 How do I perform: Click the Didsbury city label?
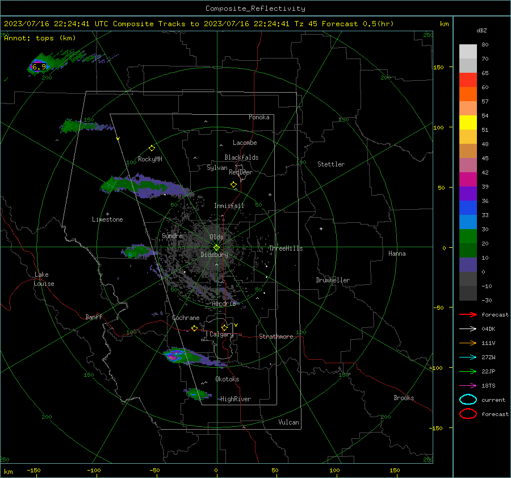tap(214, 255)
